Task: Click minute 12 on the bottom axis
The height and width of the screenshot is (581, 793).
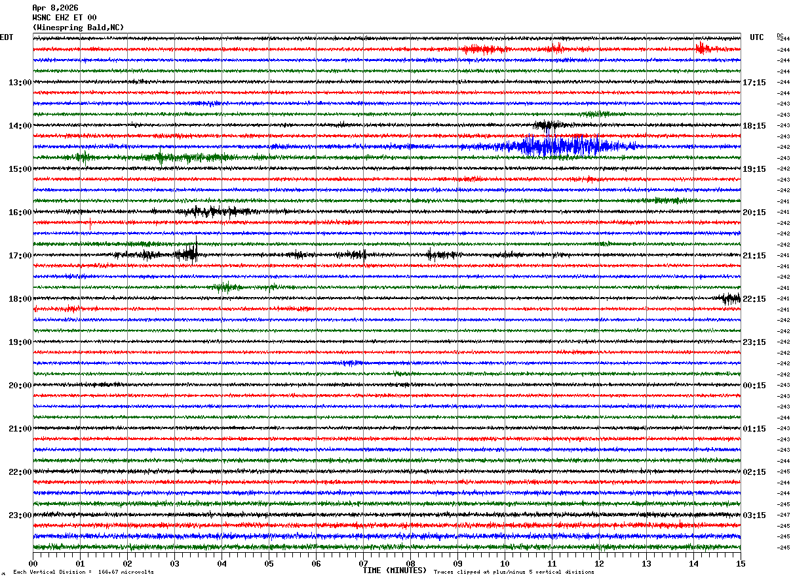Action: click(x=599, y=563)
